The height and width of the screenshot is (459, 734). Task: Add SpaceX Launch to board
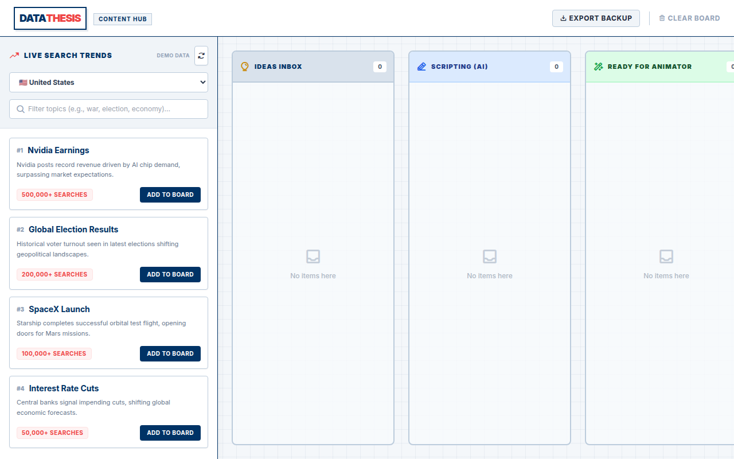point(170,353)
